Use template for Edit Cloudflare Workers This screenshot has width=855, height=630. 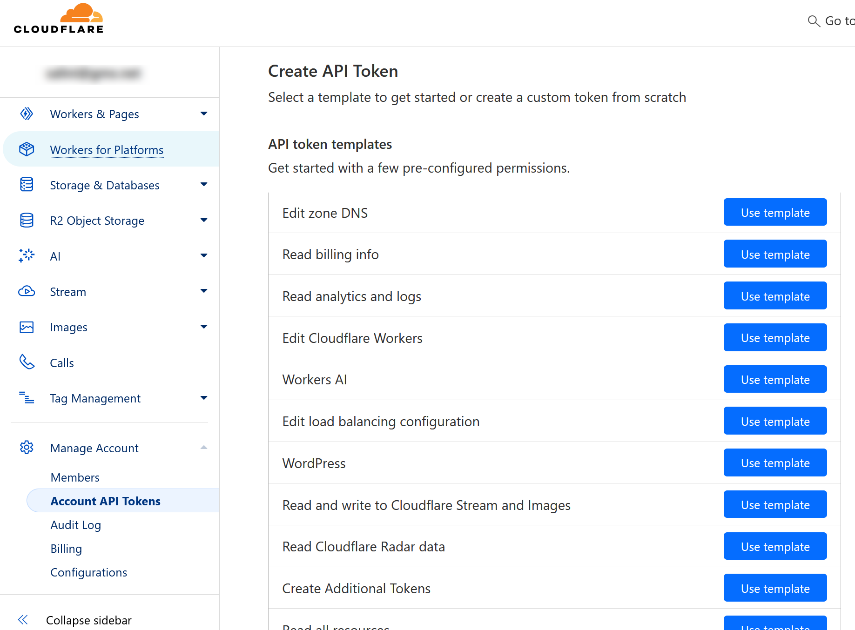tap(775, 338)
